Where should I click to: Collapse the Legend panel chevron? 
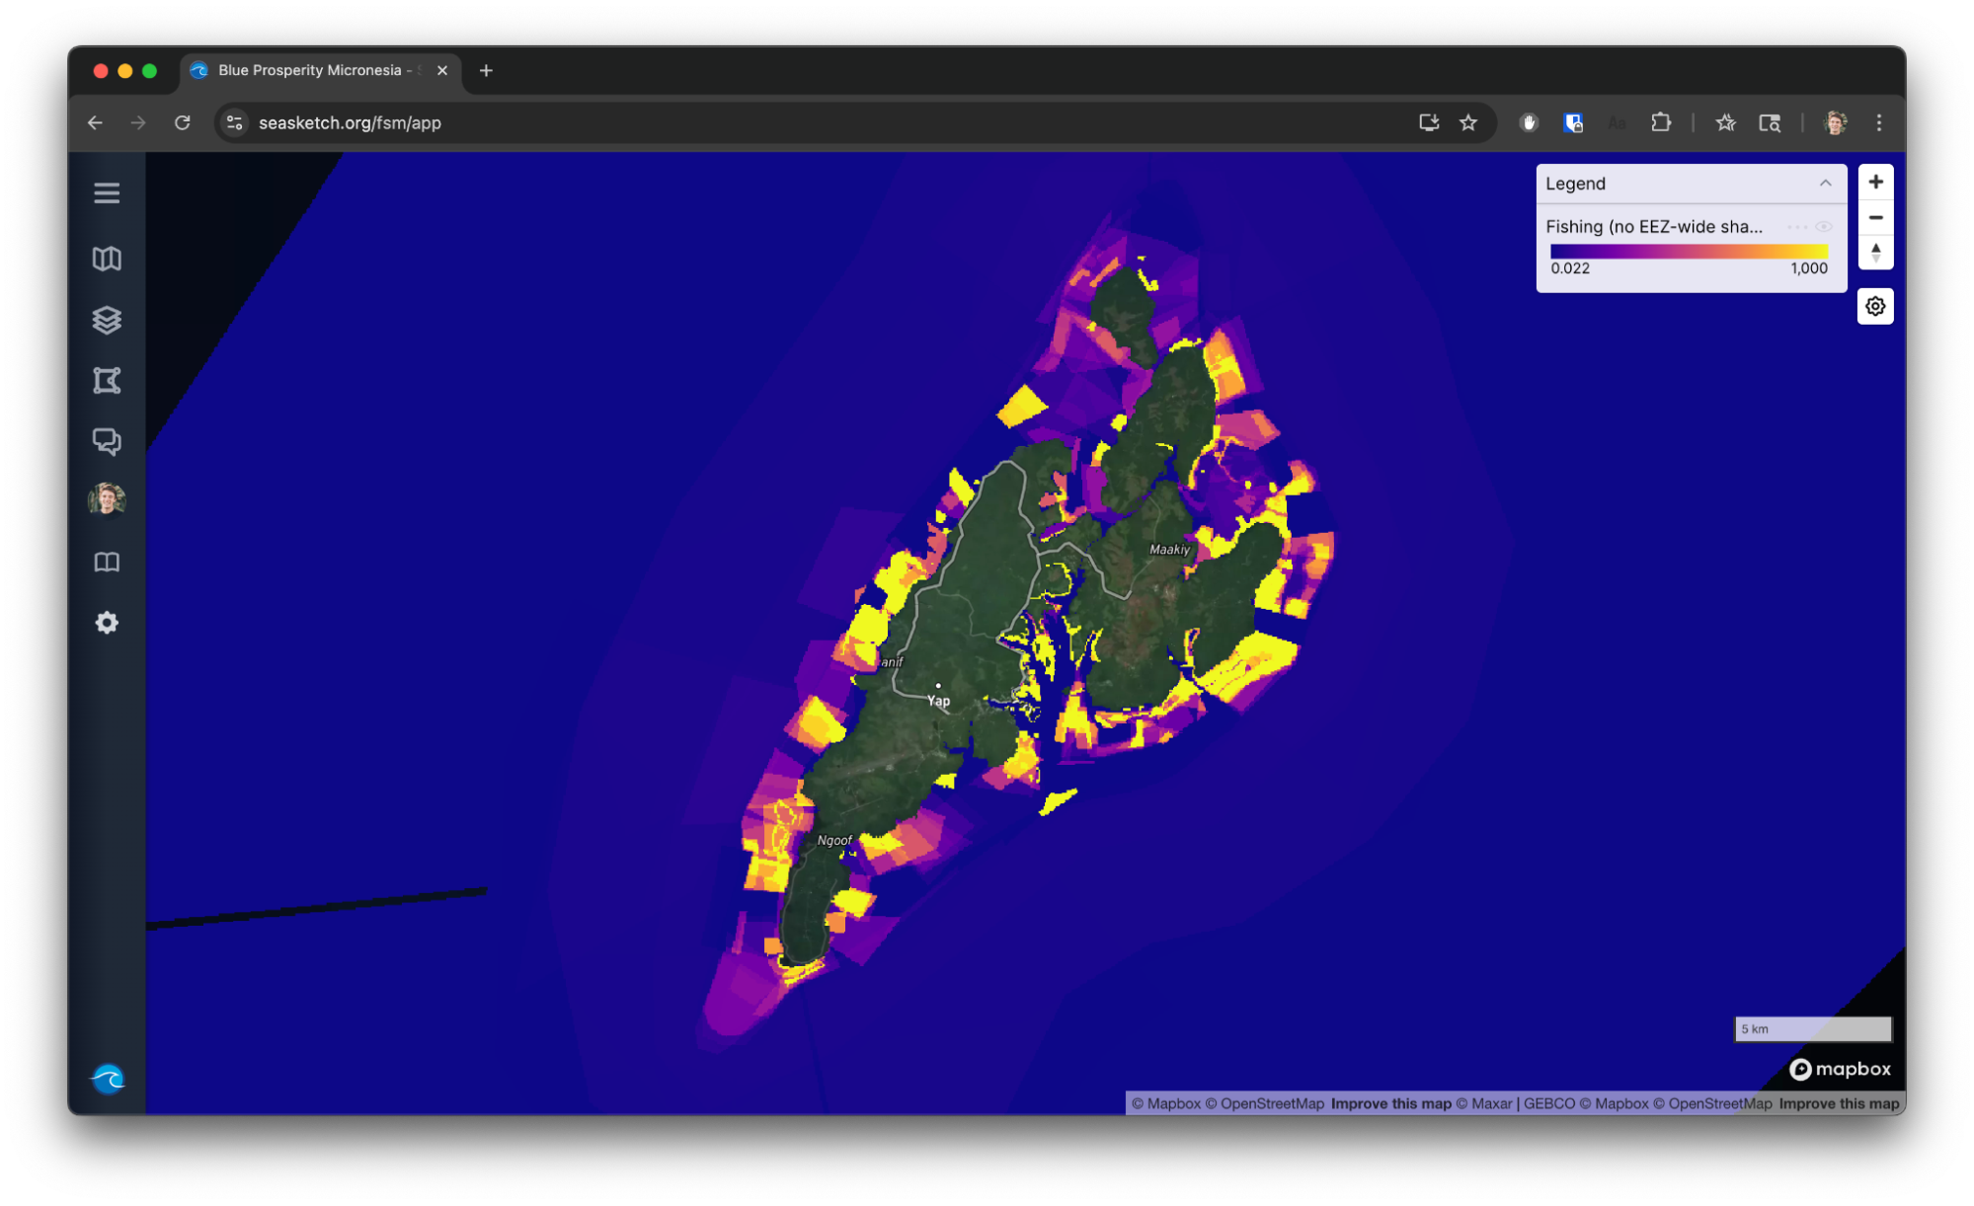click(x=1825, y=184)
